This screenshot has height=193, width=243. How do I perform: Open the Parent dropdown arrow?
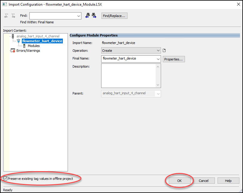tap(158, 94)
